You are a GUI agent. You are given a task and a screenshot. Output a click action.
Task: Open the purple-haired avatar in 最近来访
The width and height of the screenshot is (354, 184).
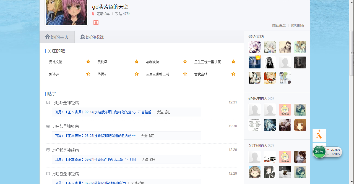254,47
